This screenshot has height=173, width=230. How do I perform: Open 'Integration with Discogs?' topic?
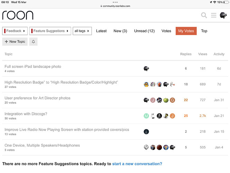26,114
